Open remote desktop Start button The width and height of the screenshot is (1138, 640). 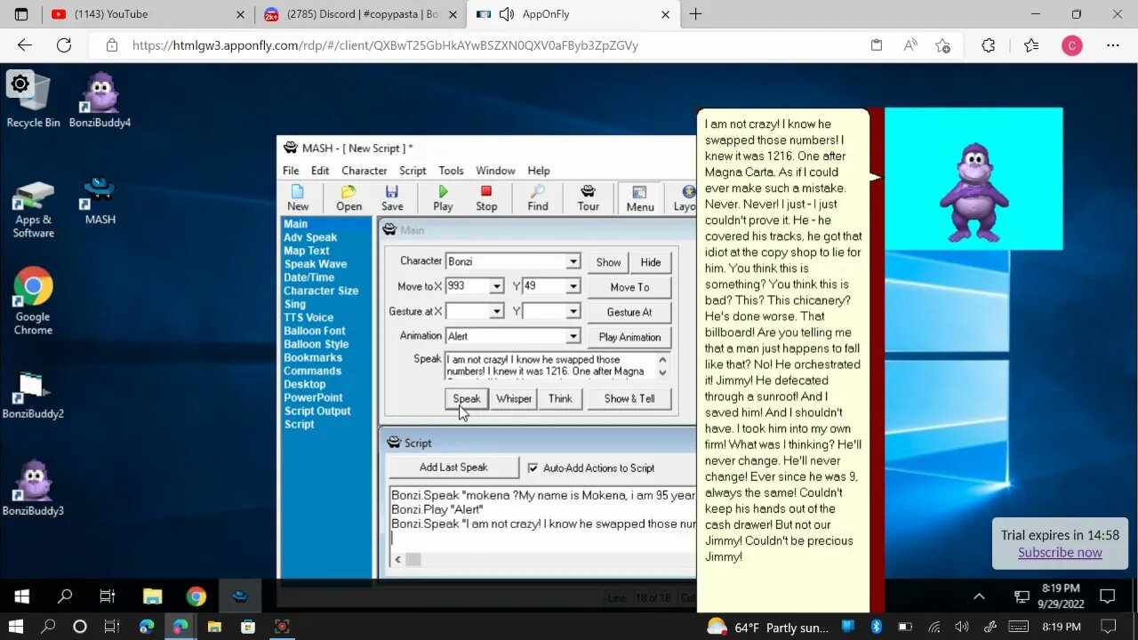(x=22, y=596)
